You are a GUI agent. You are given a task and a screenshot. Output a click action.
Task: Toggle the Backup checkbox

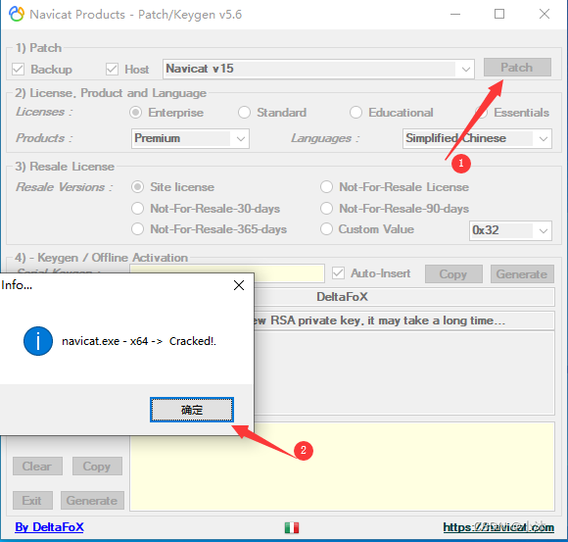pos(18,69)
